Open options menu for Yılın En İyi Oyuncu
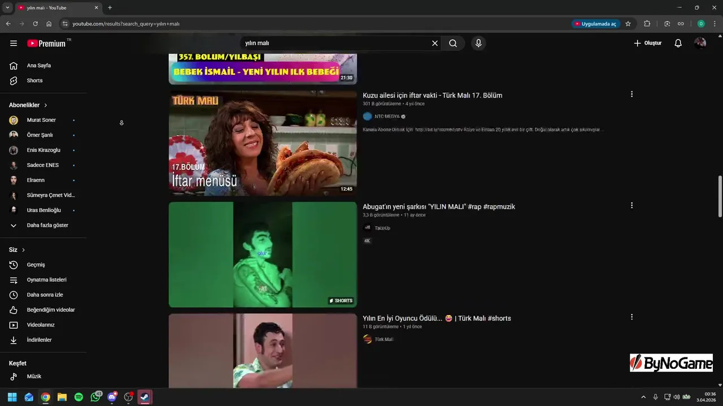723x406 pixels. click(631, 317)
